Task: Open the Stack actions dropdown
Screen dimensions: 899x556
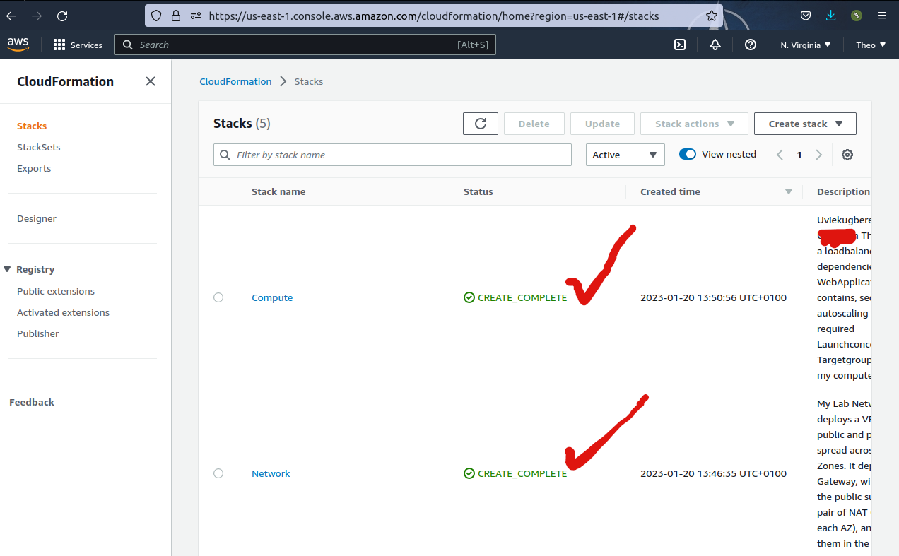Action: [x=694, y=124]
